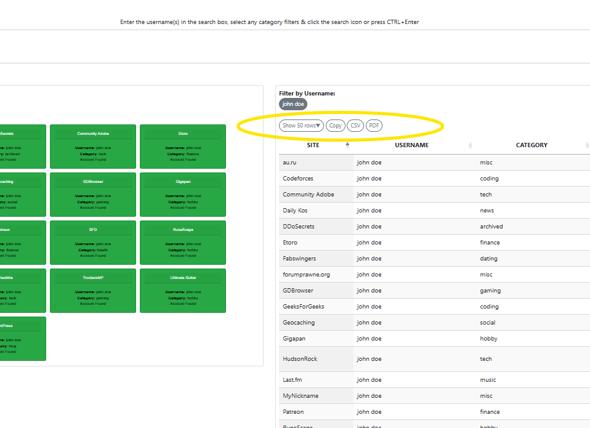Export the results table as CSV

355,126
